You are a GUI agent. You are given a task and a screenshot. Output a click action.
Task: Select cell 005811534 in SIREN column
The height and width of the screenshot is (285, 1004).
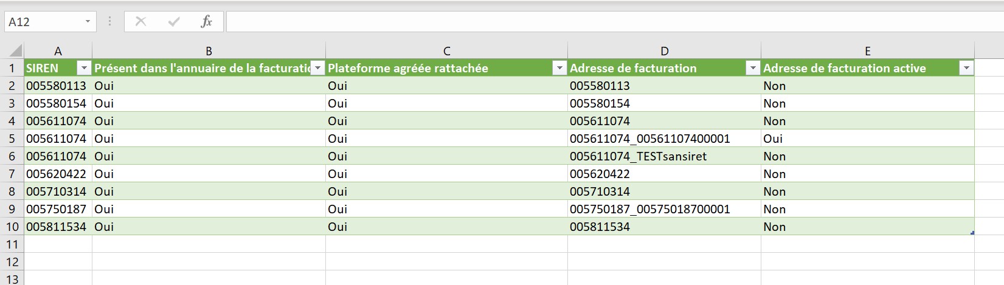pos(58,227)
